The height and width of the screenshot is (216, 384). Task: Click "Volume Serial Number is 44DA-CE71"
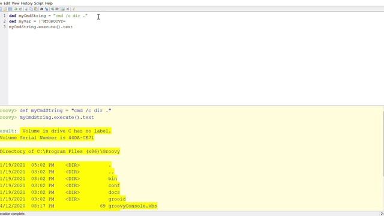pyautogui.click(x=47, y=137)
